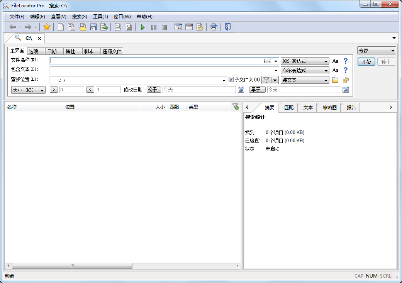Click right arrow of results horizontal scrollbar
Image resolution: width=402 pixels, height=283 pixels.
(237, 266)
